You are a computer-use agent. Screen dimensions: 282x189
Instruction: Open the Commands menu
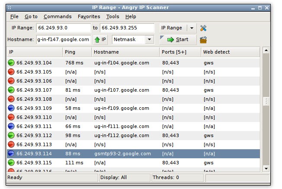point(58,16)
